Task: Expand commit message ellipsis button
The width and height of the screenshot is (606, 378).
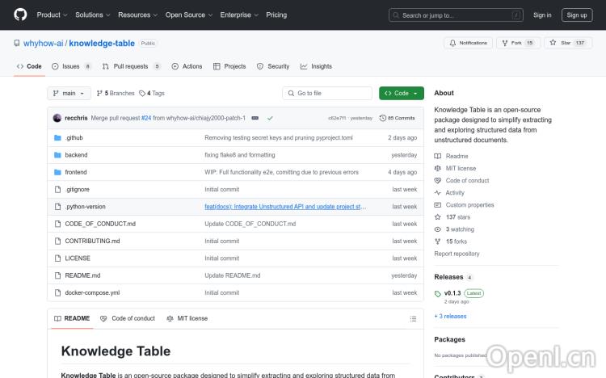Action: coord(255,118)
